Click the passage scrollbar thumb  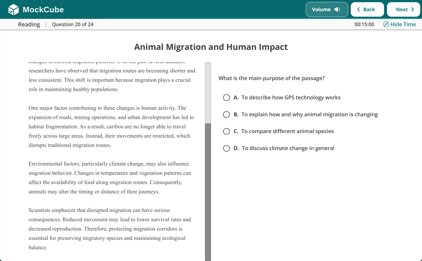click(208, 192)
